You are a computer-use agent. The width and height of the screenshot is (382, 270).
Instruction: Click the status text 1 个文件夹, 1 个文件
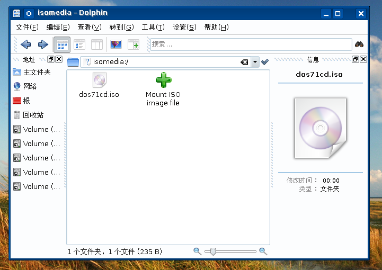click(115, 251)
